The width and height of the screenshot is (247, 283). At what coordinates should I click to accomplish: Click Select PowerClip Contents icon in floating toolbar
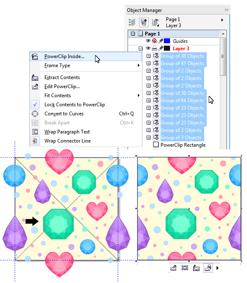(185, 268)
